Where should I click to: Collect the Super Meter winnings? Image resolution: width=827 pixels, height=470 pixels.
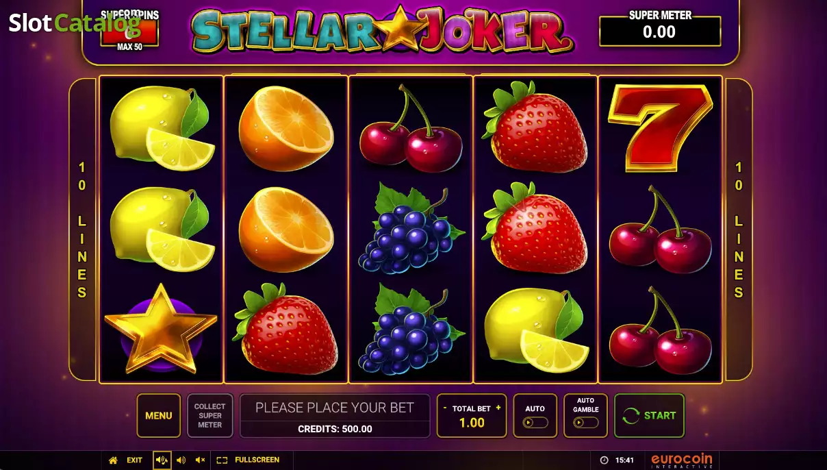coord(210,415)
